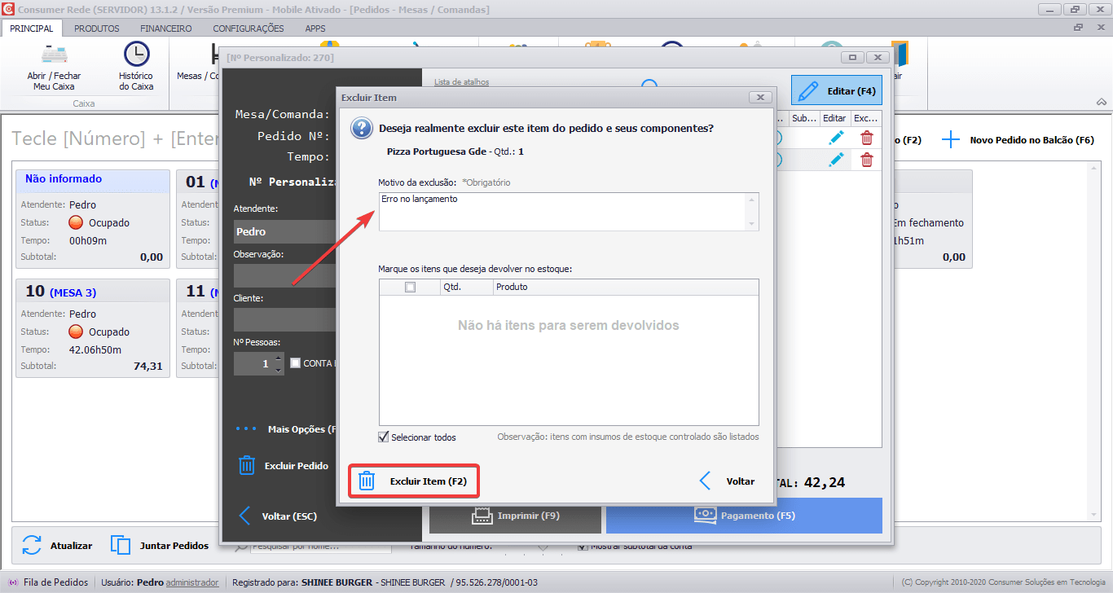
Task: Click the Pesquisar por nome search field
Action: (322, 546)
